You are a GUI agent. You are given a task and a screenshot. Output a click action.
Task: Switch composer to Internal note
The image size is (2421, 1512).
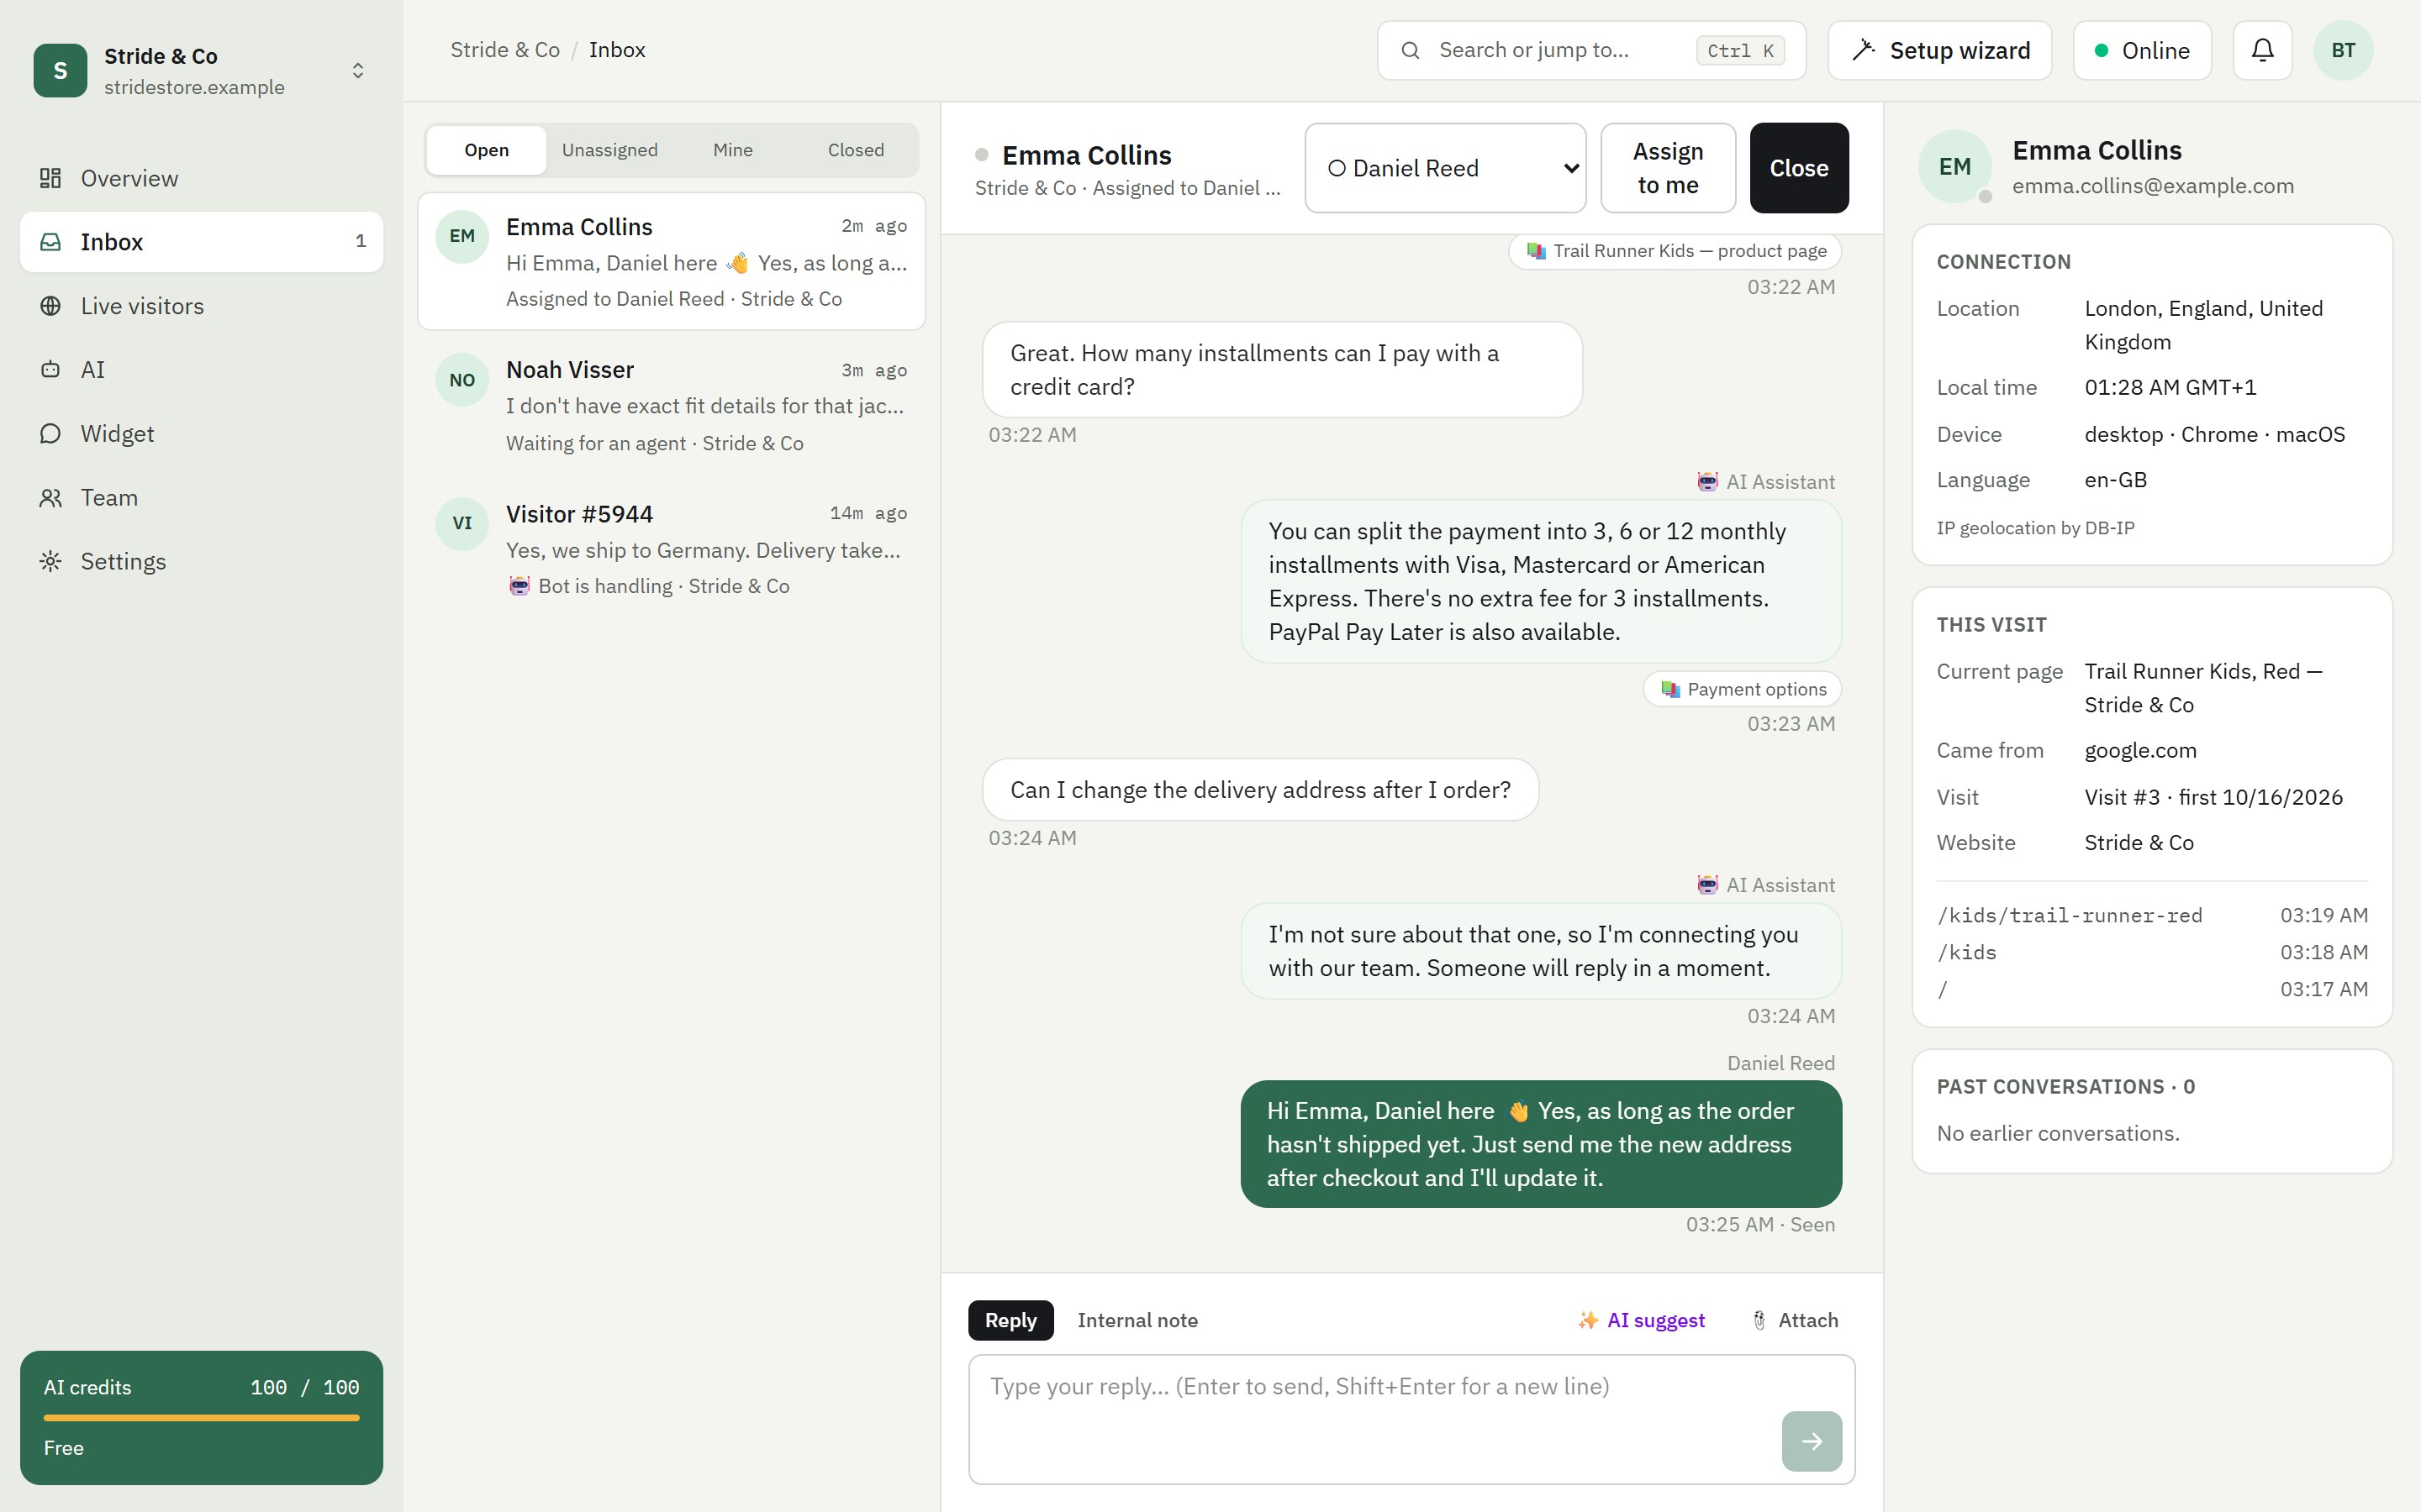[x=1137, y=1320]
